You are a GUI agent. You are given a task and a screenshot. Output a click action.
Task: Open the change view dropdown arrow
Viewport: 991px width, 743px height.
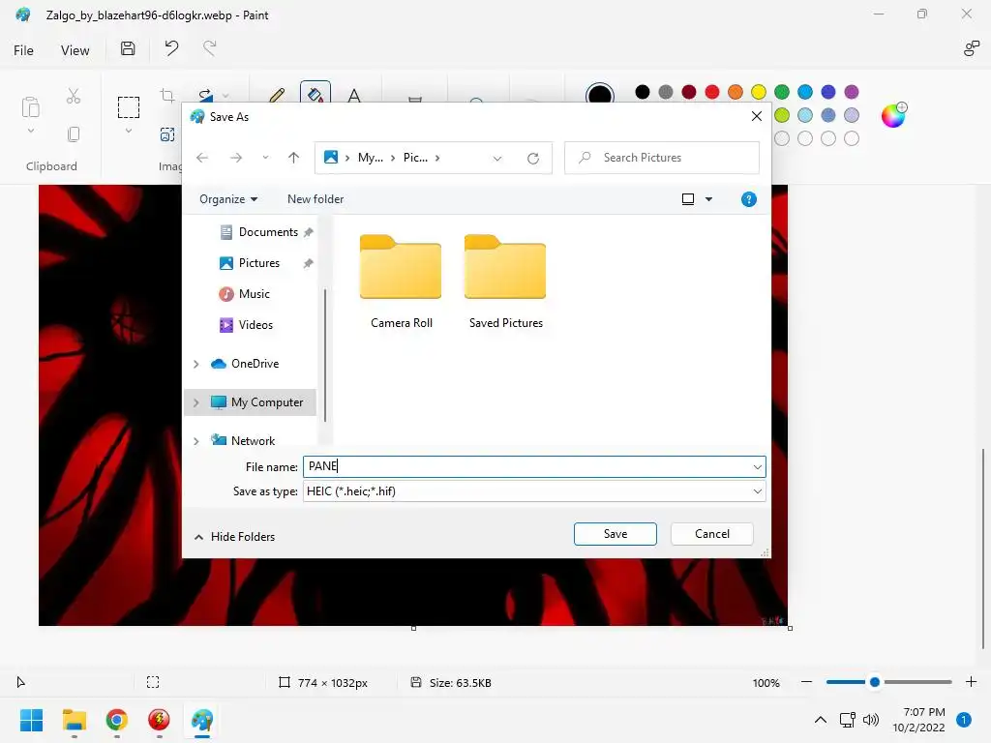[709, 199]
